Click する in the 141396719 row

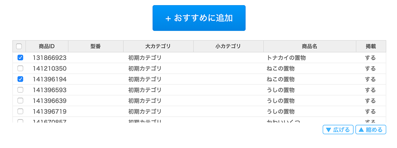370,111
